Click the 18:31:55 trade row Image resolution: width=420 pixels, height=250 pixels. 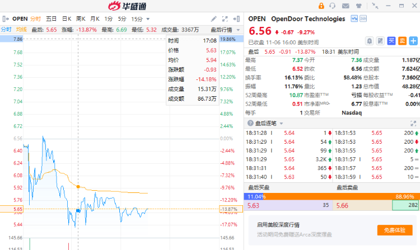(377, 150)
